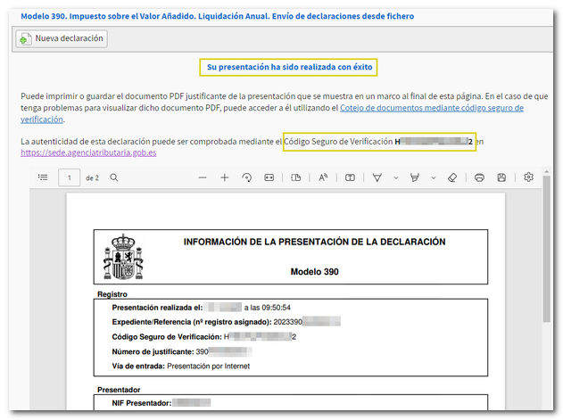
Task: Open the PDF table of contents panel
Action: tap(43, 177)
